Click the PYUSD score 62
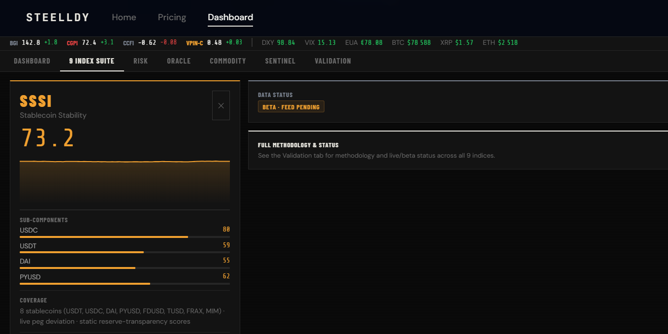Image resolution: width=668 pixels, height=334 pixels. point(226,276)
